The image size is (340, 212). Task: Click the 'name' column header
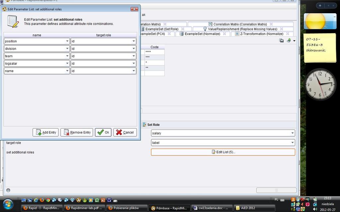coord(37,35)
